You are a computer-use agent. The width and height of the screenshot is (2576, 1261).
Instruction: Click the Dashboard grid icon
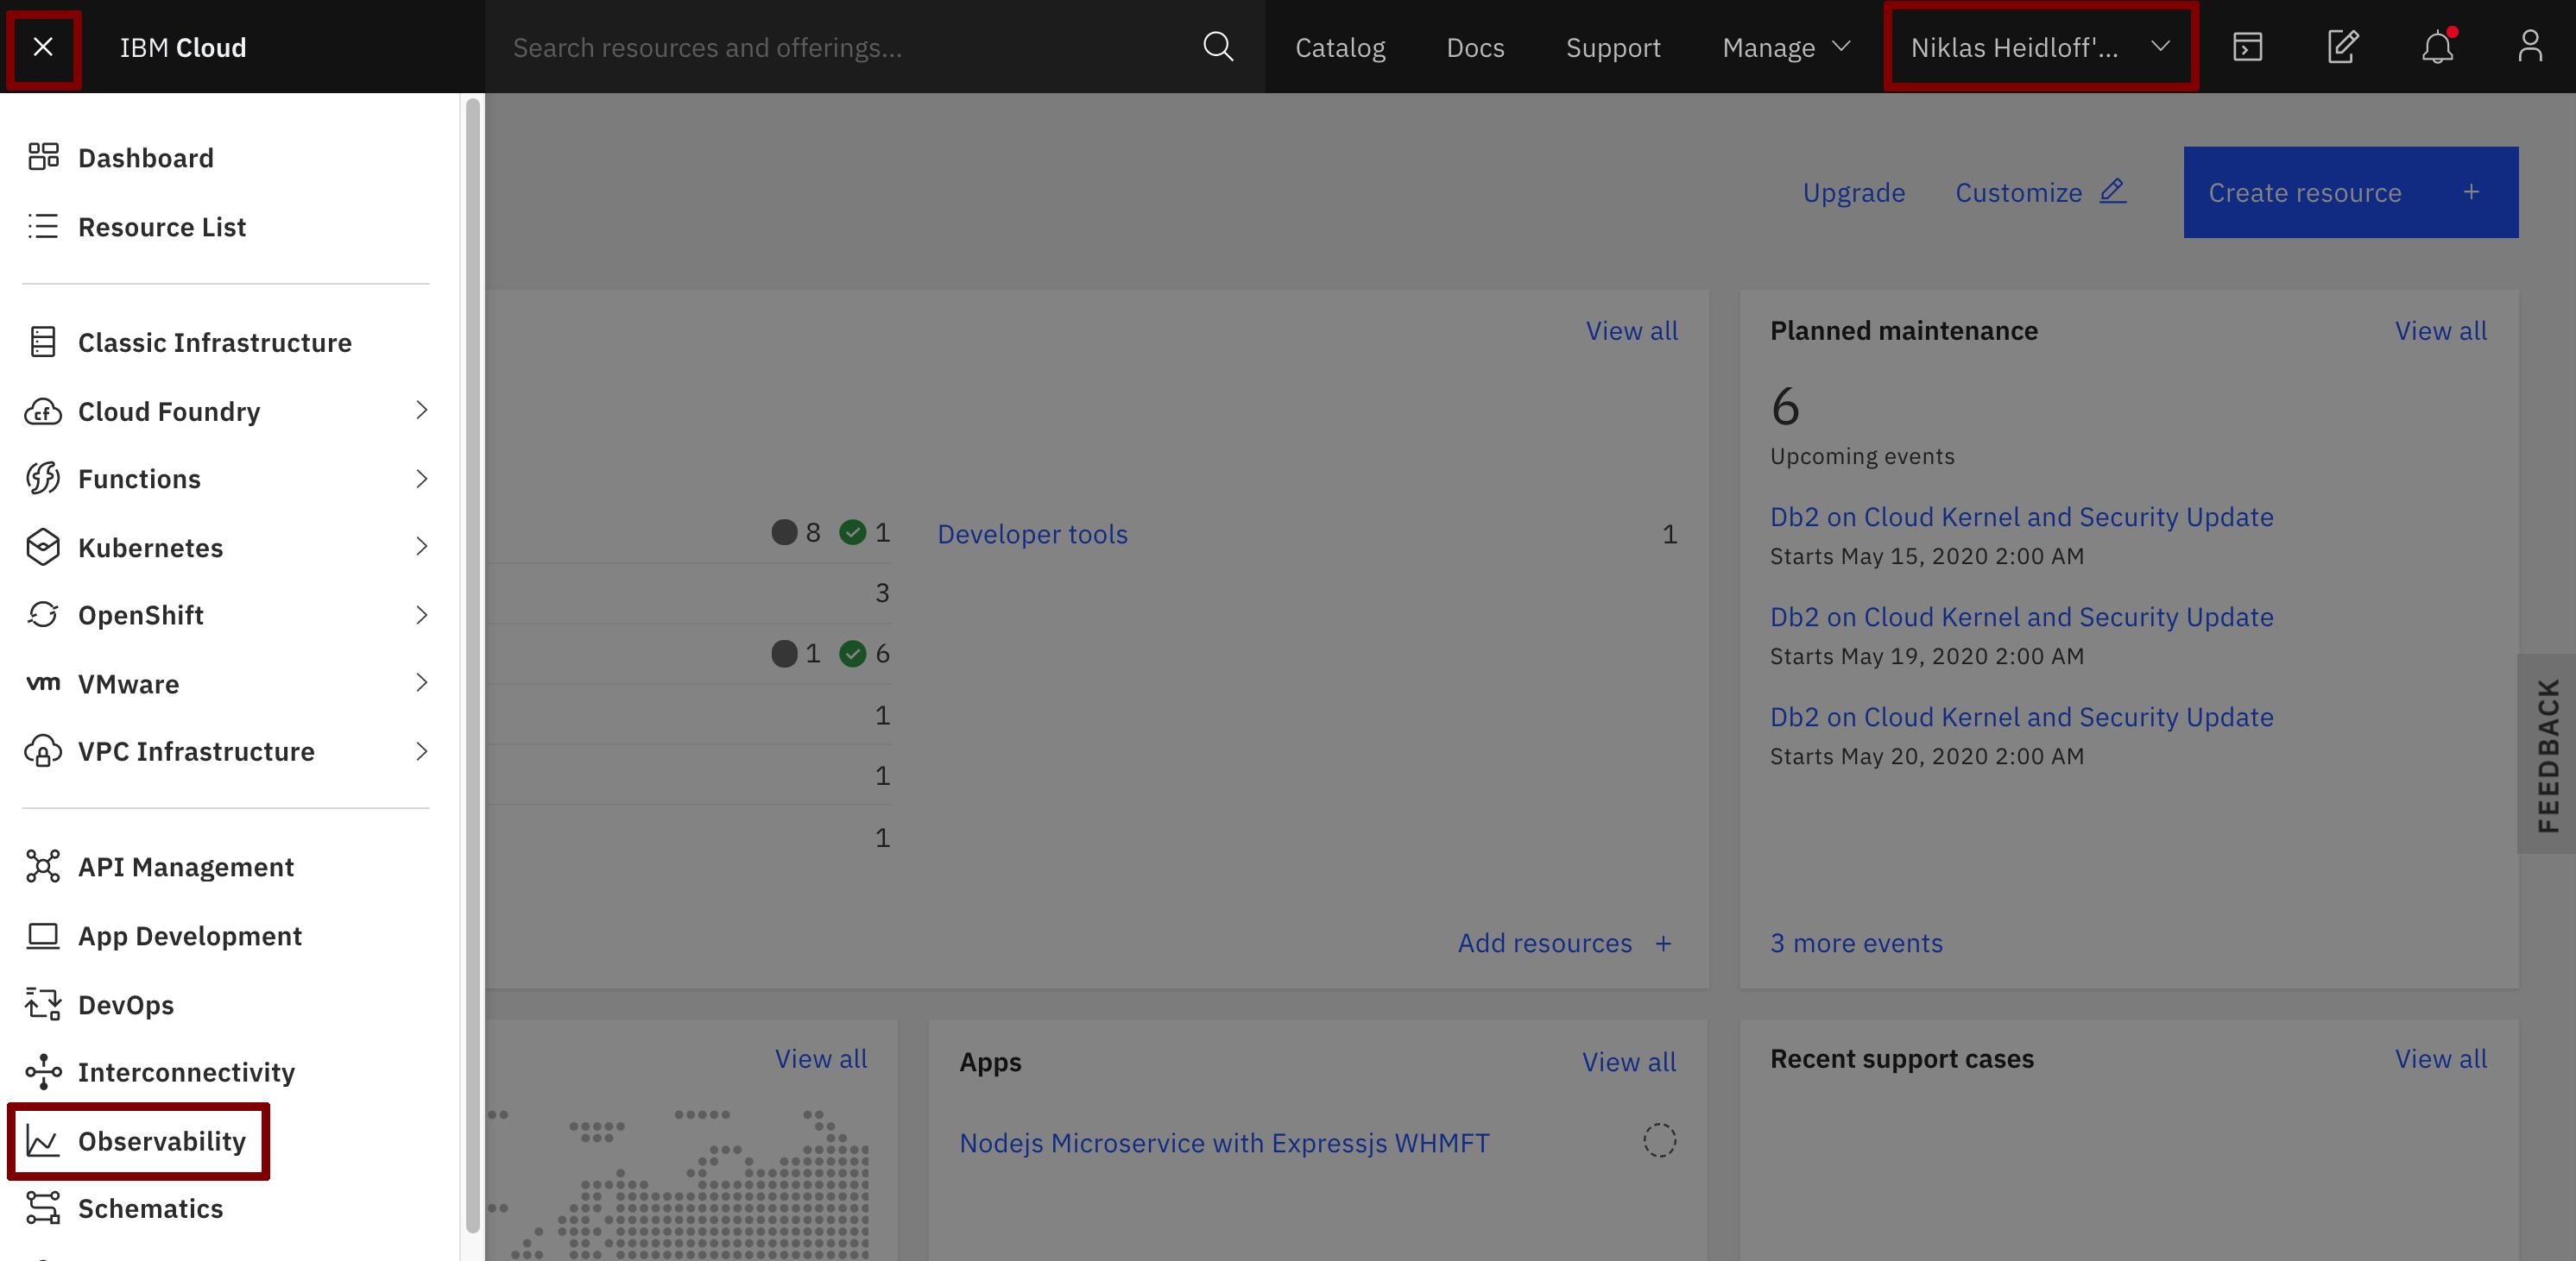pos(43,157)
